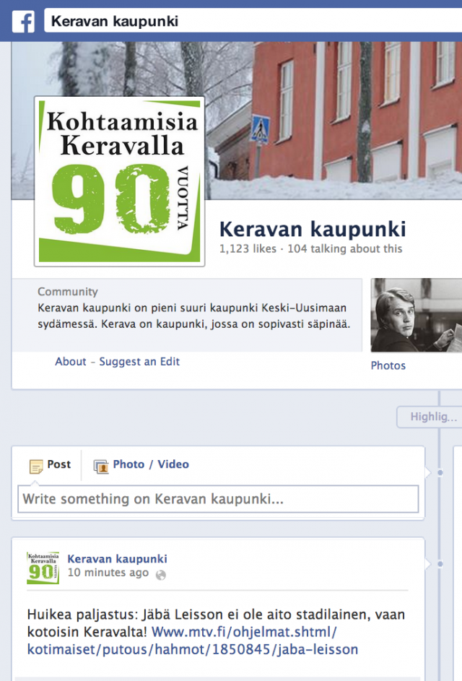Open the black-and-white Photos thumbnail
The width and height of the screenshot is (462, 681).
(x=416, y=315)
